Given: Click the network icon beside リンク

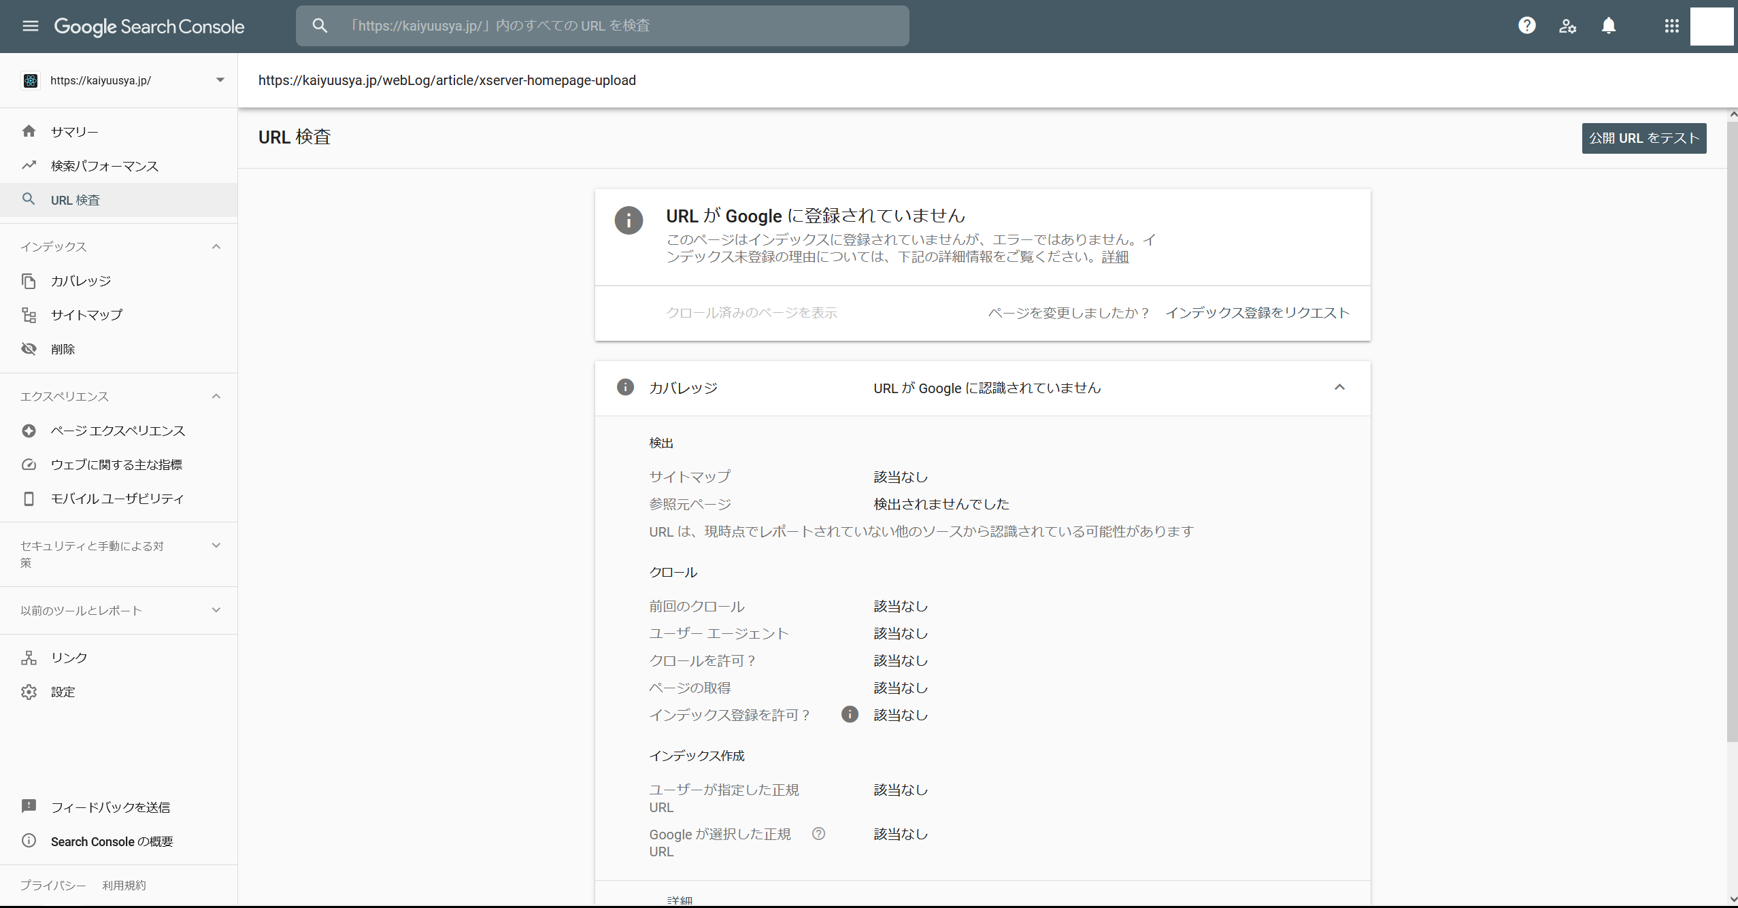Looking at the screenshot, I should pos(29,658).
